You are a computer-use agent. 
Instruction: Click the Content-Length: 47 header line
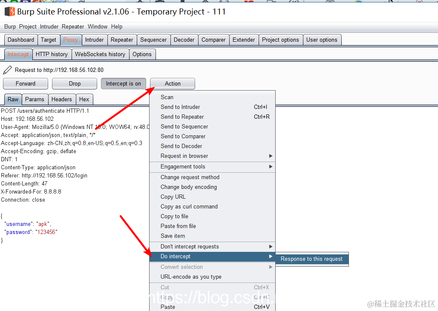[24, 184]
